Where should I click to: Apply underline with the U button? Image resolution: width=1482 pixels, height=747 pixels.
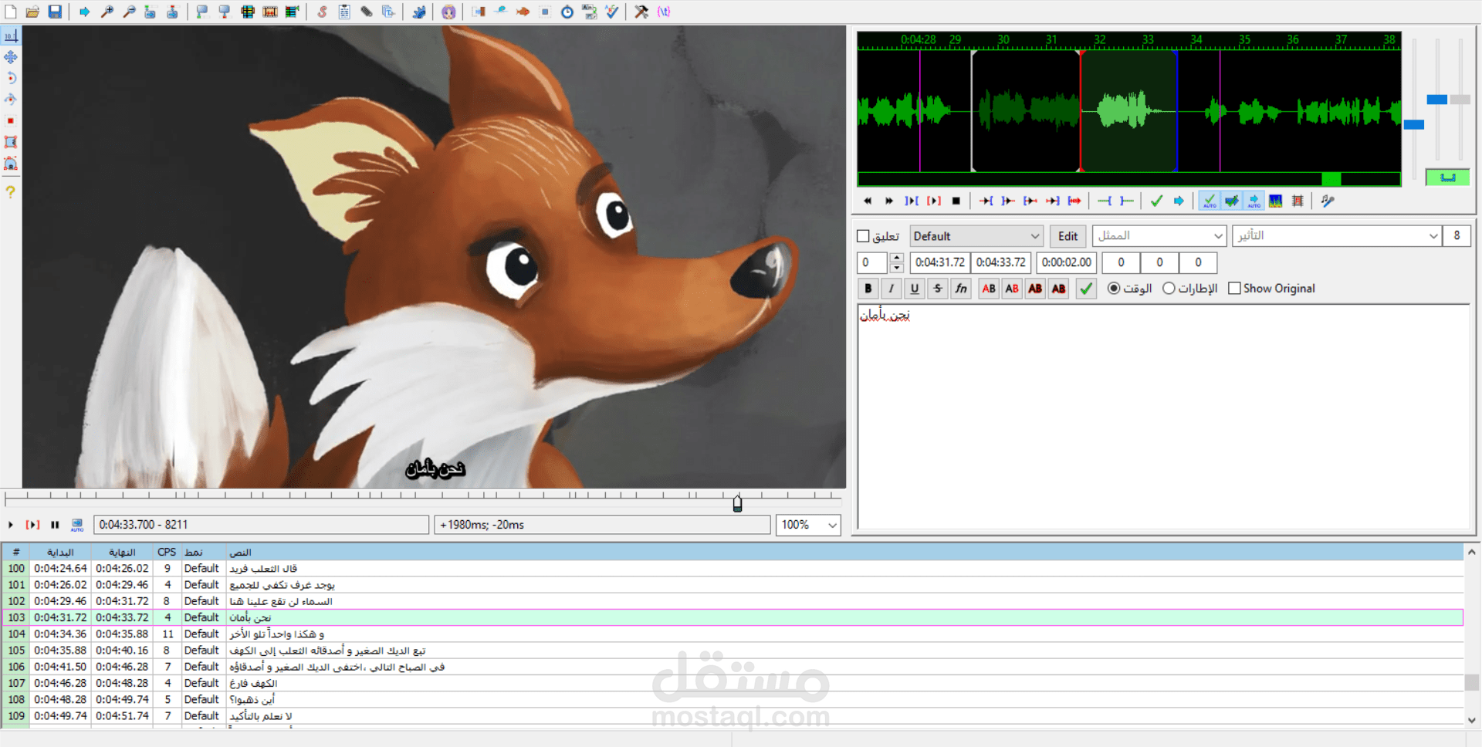coord(915,288)
